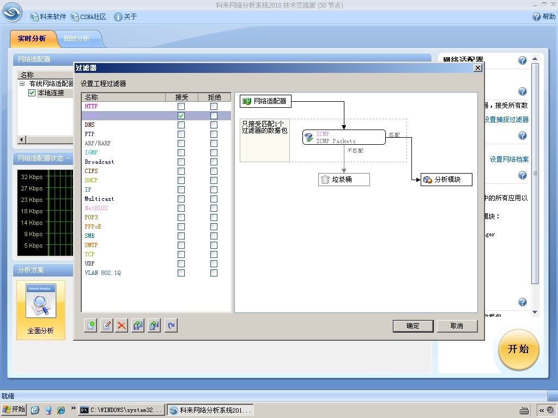Image resolution: width=558 pixels, height=418 pixels.
Task: Click the 拒绝 column header
Action: [x=214, y=97]
